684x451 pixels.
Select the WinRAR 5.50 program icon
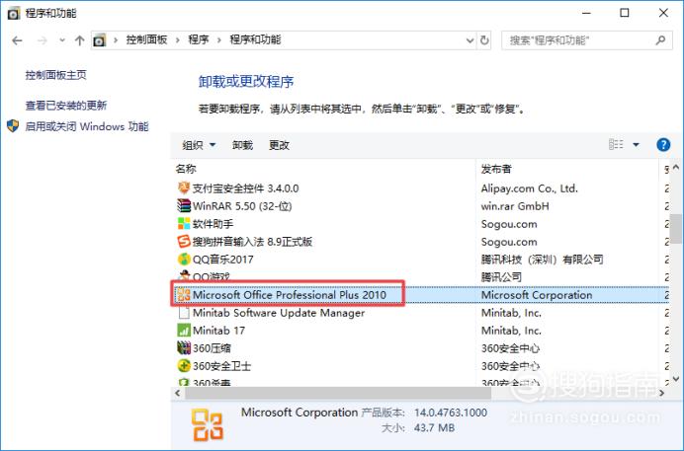184,206
